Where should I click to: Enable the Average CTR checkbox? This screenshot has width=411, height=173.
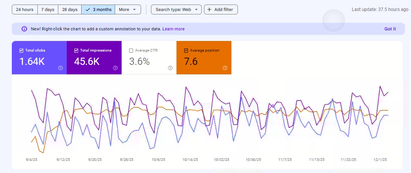pos(131,50)
